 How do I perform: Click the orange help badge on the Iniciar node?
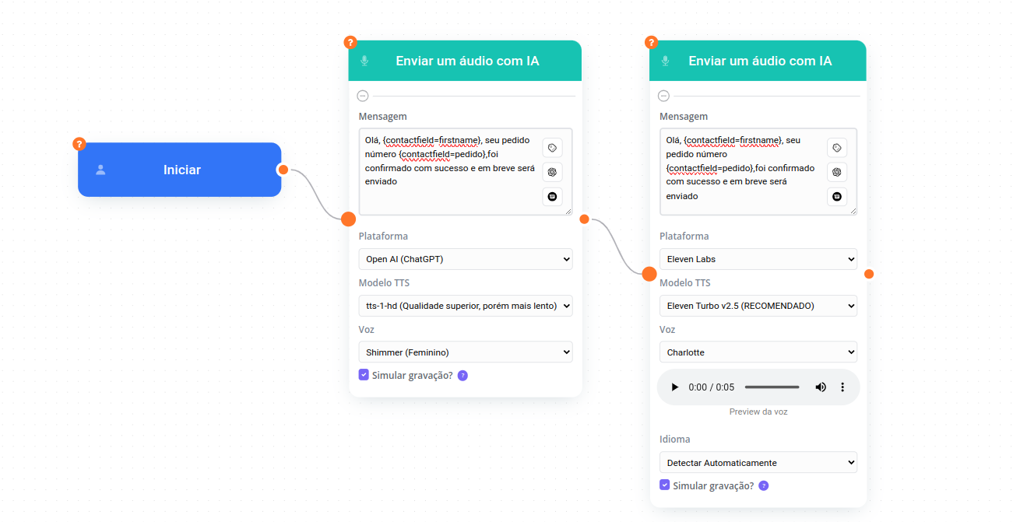[x=79, y=144]
